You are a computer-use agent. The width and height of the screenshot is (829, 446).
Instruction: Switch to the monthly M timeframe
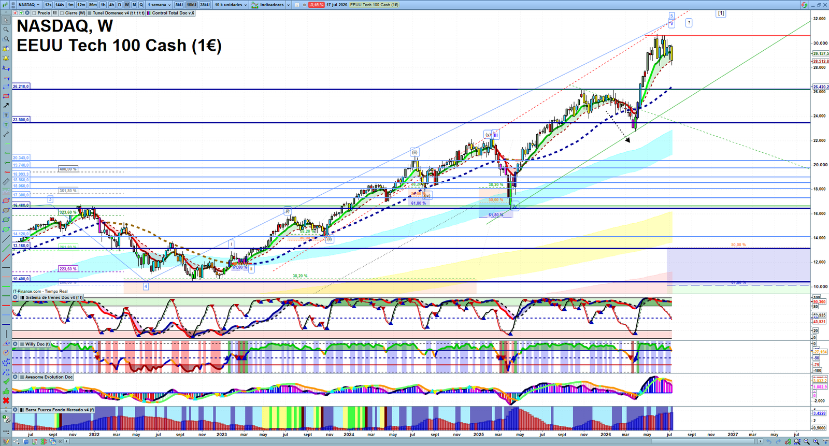click(x=134, y=5)
